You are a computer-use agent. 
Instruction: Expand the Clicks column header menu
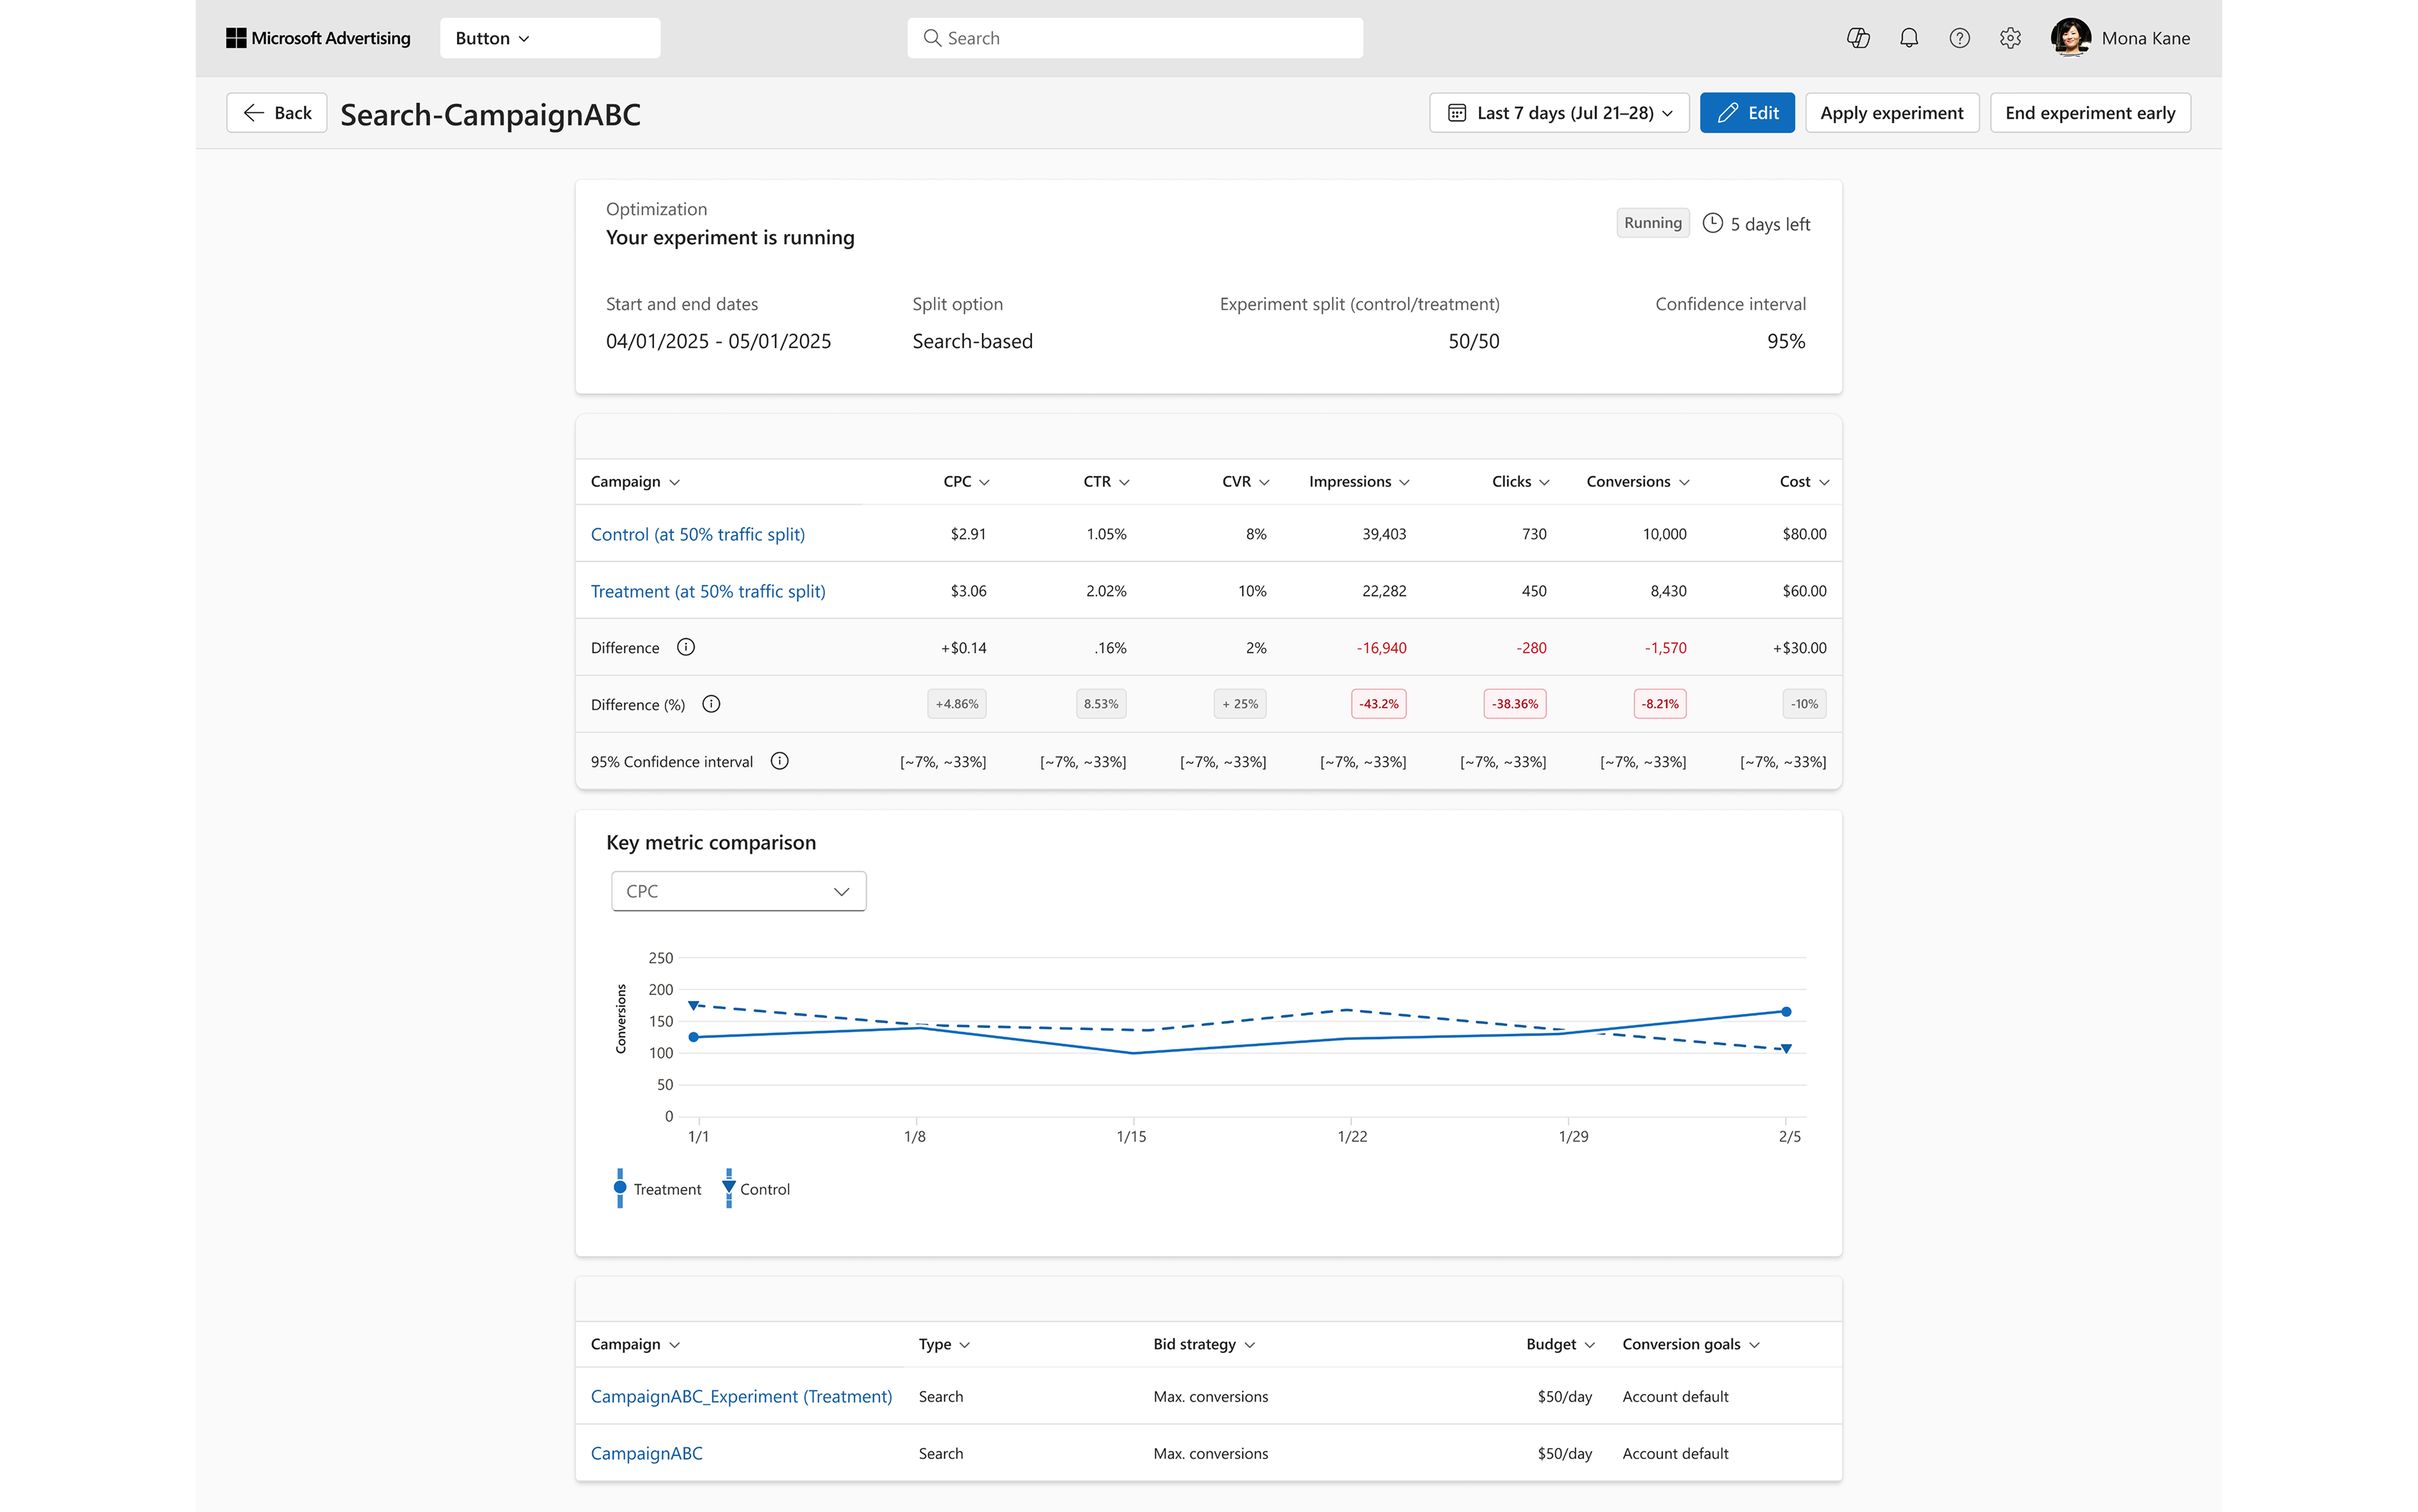(1545, 482)
